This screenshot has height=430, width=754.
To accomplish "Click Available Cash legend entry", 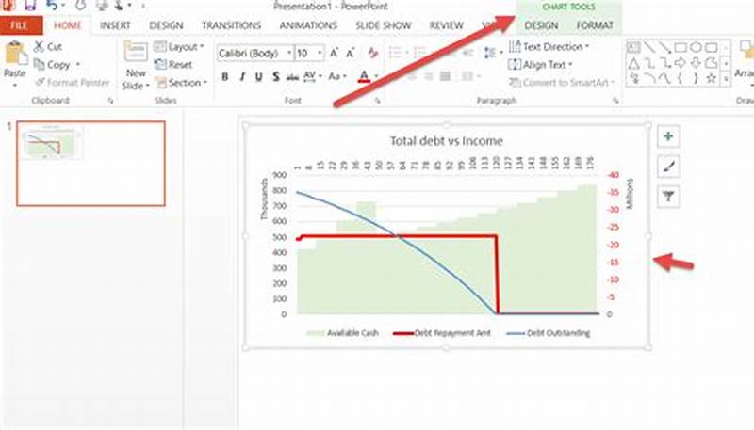I will click(342, 333).
